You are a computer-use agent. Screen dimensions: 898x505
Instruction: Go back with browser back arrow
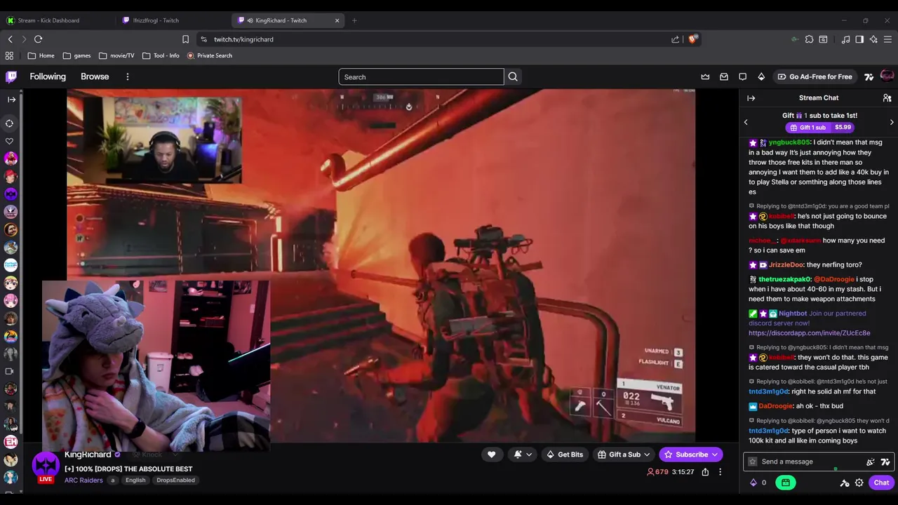click(10, 39)
